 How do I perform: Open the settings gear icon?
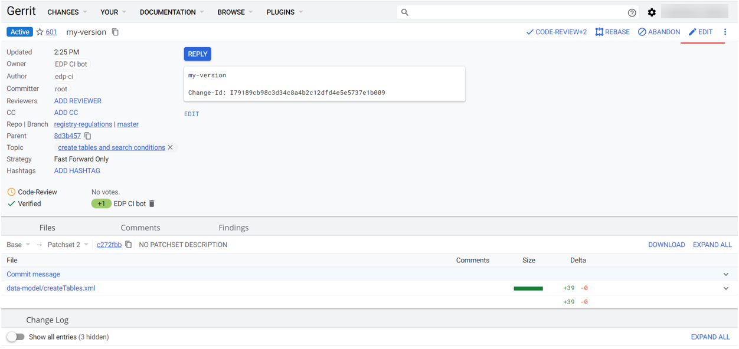(652, 12)
